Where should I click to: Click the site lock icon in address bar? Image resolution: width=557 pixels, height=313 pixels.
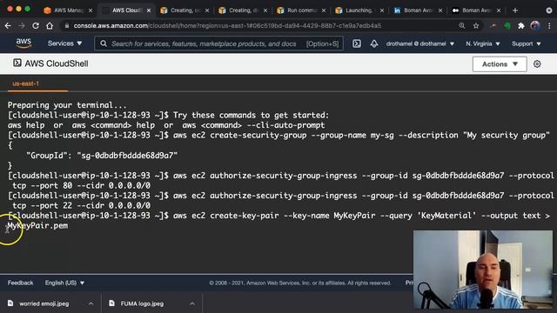click(x=66, y=25)
